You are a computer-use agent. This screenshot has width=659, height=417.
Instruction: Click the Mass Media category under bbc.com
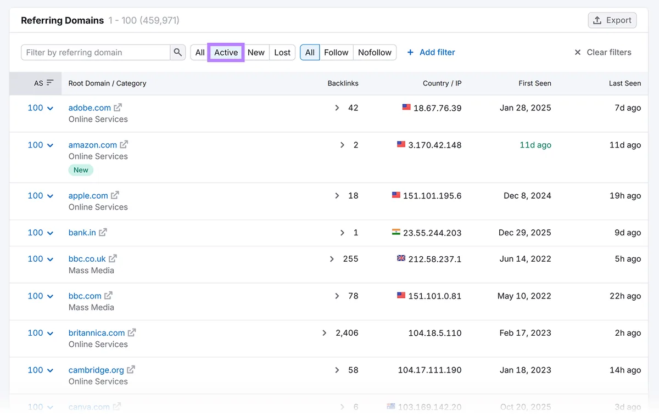point(91,307)
